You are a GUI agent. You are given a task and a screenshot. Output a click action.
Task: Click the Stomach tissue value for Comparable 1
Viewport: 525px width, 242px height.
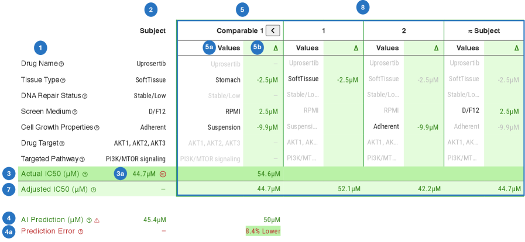228,80
